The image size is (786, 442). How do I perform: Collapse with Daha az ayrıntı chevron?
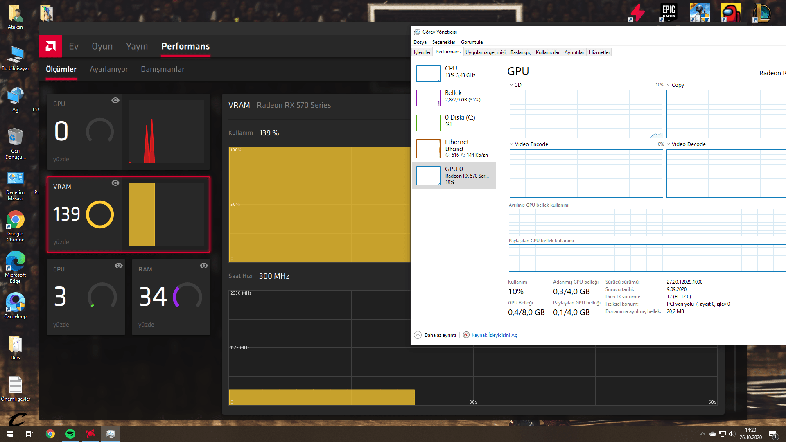click(418, 335)
